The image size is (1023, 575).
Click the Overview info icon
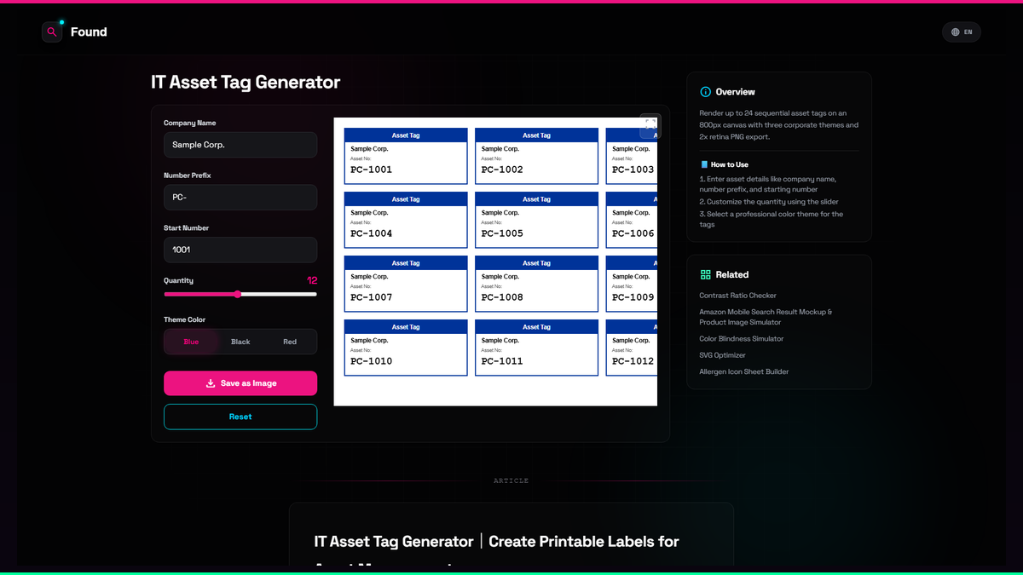coord(705,92)
